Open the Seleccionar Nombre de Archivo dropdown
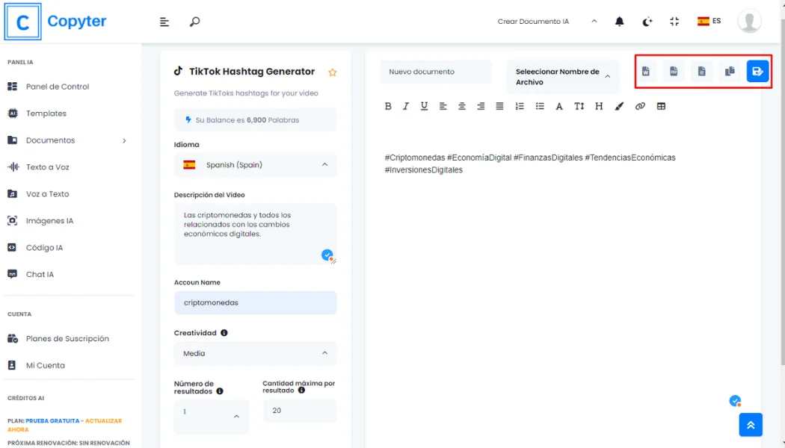This screenshot has width=785, height=448. tap(563, 77)
